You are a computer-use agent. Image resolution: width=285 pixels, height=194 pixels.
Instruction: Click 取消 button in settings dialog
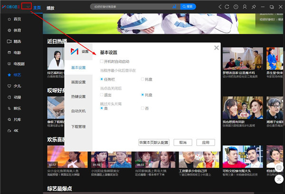pyautogui.click(x=183, y=142)
